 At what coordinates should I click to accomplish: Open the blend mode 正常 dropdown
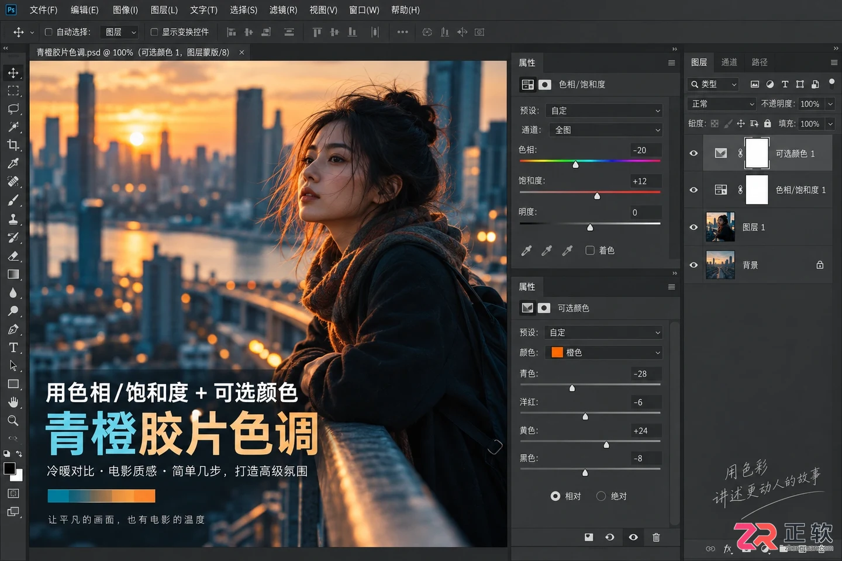[x=723, y=104]
